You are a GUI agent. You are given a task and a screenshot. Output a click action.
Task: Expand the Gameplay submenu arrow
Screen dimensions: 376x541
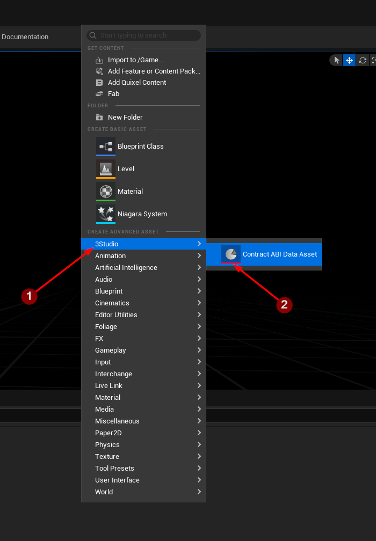(199, 350)
